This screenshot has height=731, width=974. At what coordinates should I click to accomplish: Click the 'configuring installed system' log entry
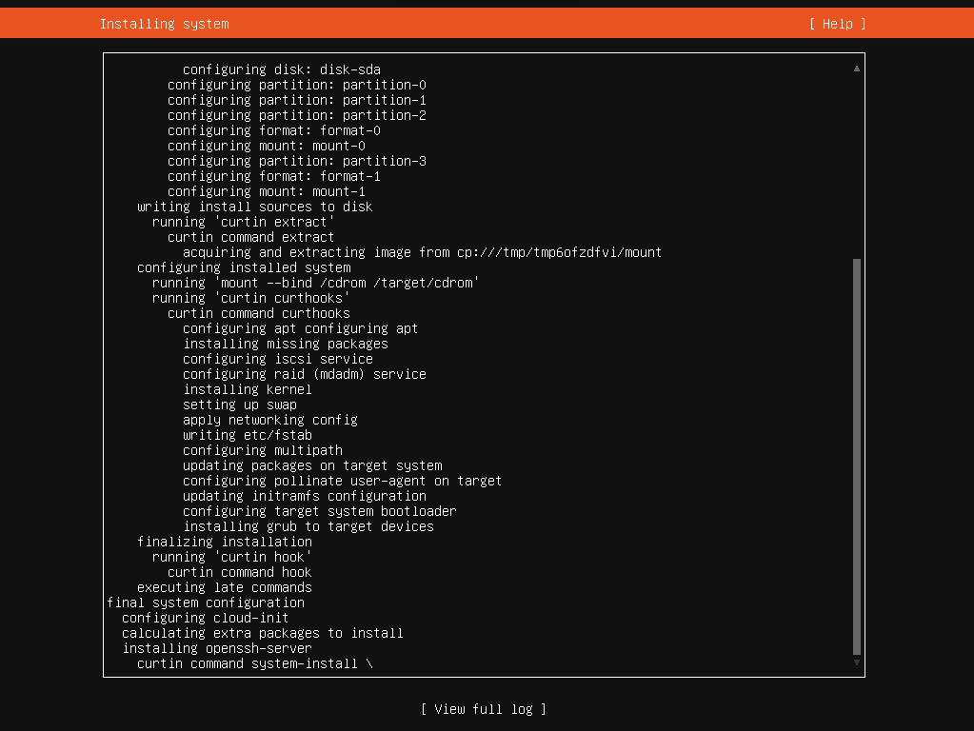pos(244,267)
